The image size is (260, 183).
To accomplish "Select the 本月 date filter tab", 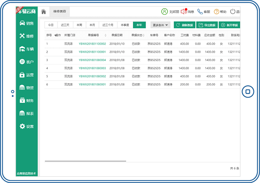I will click(x=92, y=25).
